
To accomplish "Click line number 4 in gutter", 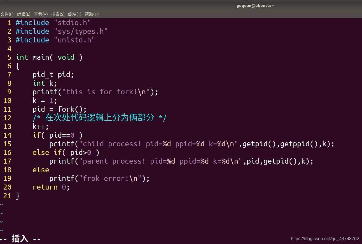I will pos(10,49).
